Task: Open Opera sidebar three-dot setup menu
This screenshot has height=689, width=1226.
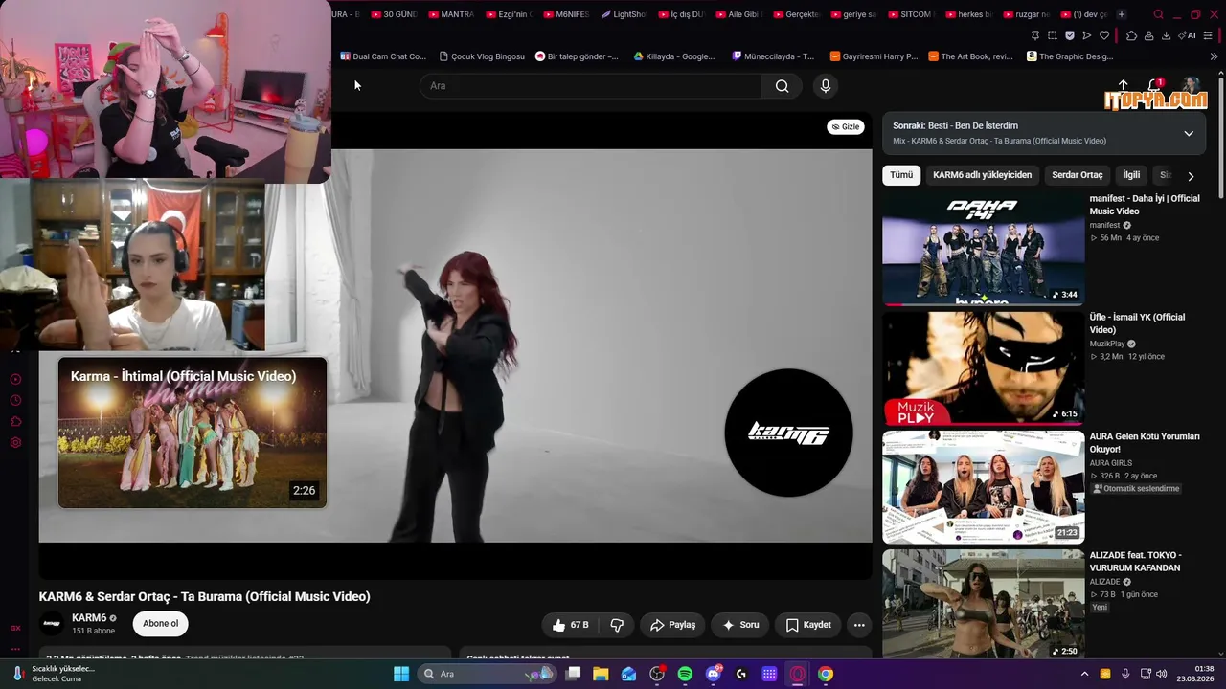Action: point(15,647)
